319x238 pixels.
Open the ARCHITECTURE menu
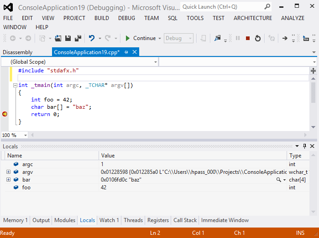[253, 18]
